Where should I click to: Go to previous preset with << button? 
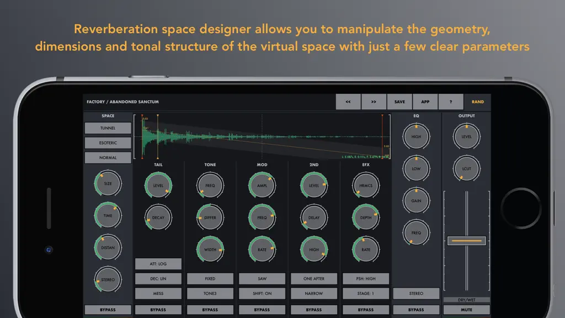click(x=348, y=102)
